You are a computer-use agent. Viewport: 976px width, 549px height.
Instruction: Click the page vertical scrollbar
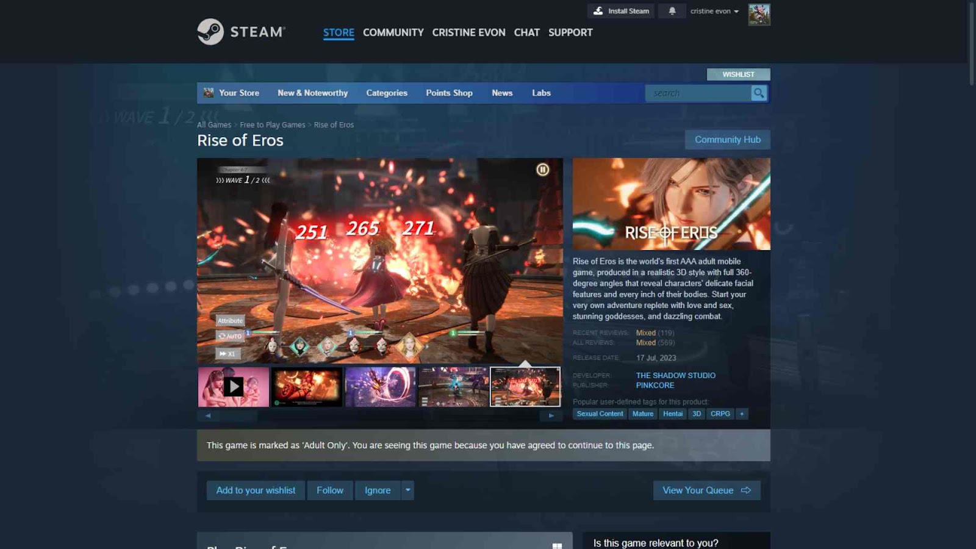972,44
